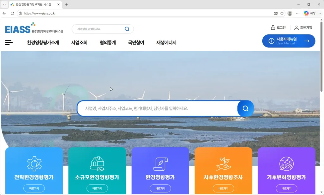Image resolution: width=324 pixels, height=195 pixels.
Task: Click the globe icon on 기후변화영향평가 card
Action: (x=286, y=164)
